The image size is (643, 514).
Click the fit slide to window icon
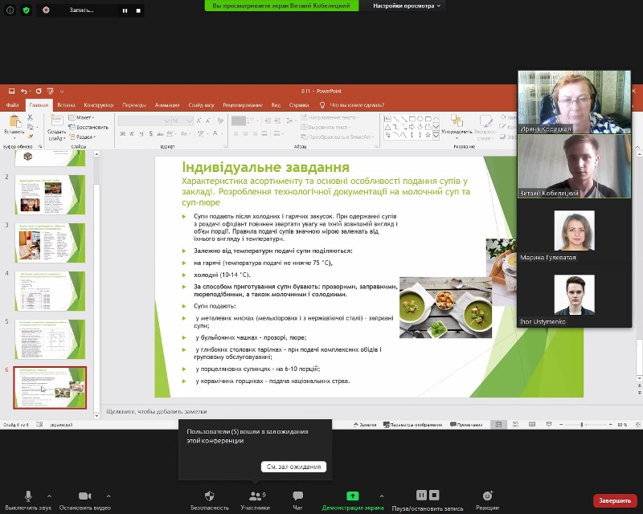click(637, 425)
